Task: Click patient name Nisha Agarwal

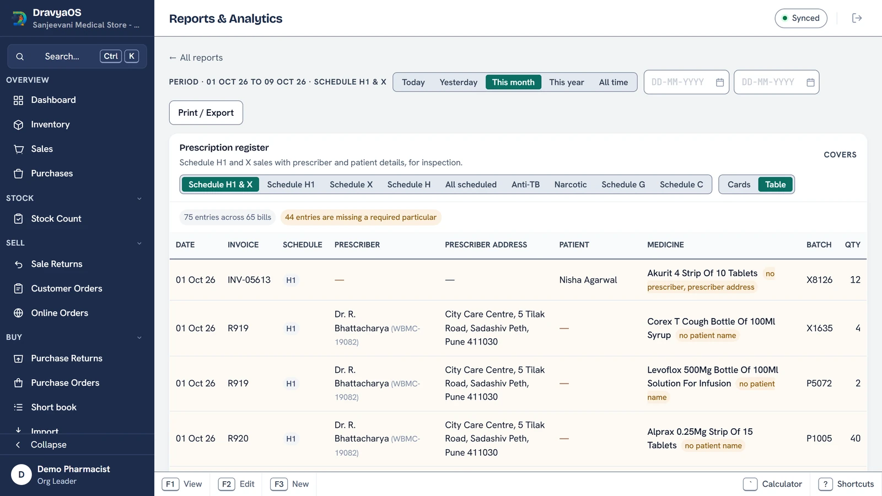Action: 588,280
